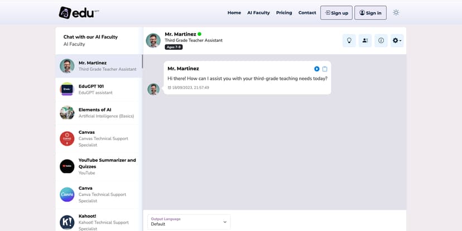Screen dimensions: 462x231
Task: Click the Canva gradient logo icon
Action: [x=67, y=195]
